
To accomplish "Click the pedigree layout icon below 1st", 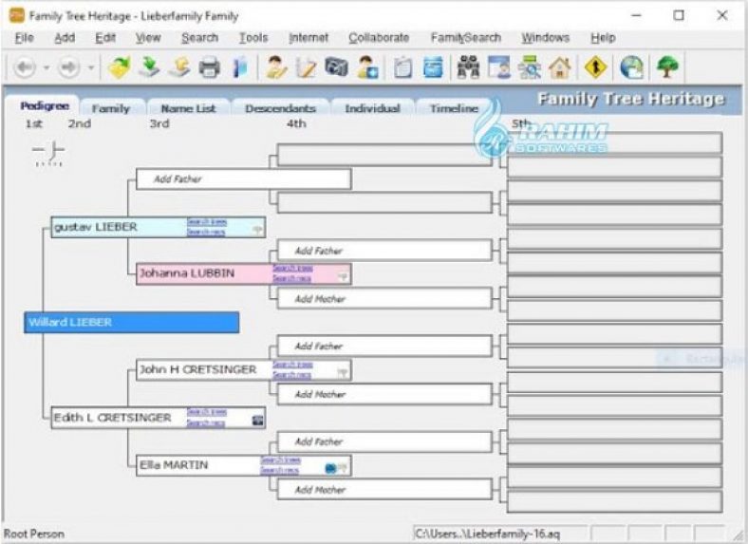I will click(x=48, y=153).
